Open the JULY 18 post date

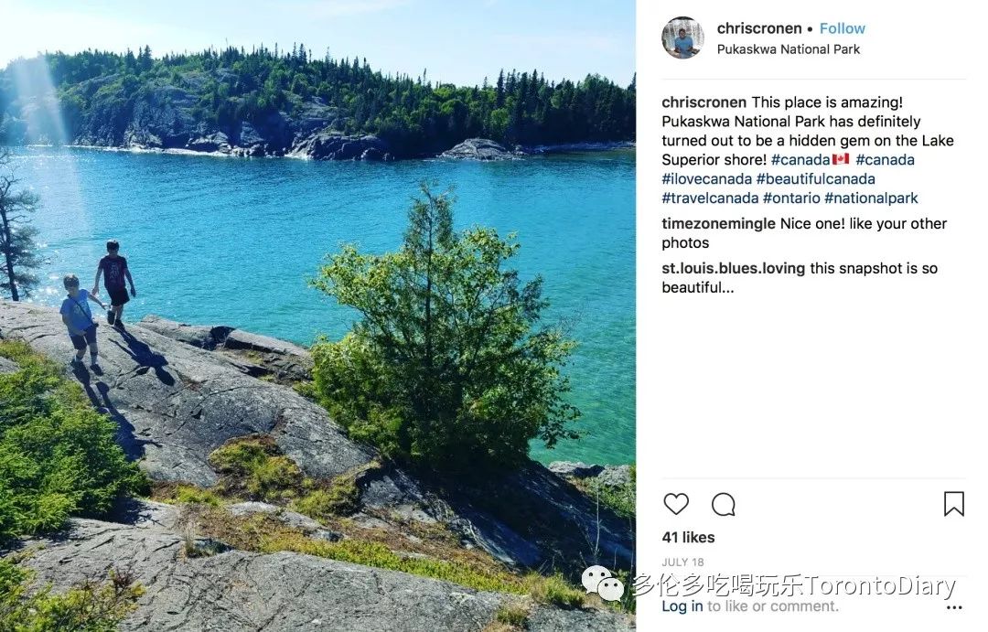click(683, 562)
